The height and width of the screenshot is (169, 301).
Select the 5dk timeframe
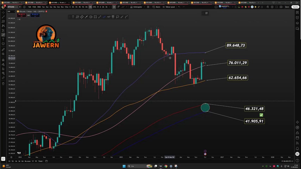point(30,7)
